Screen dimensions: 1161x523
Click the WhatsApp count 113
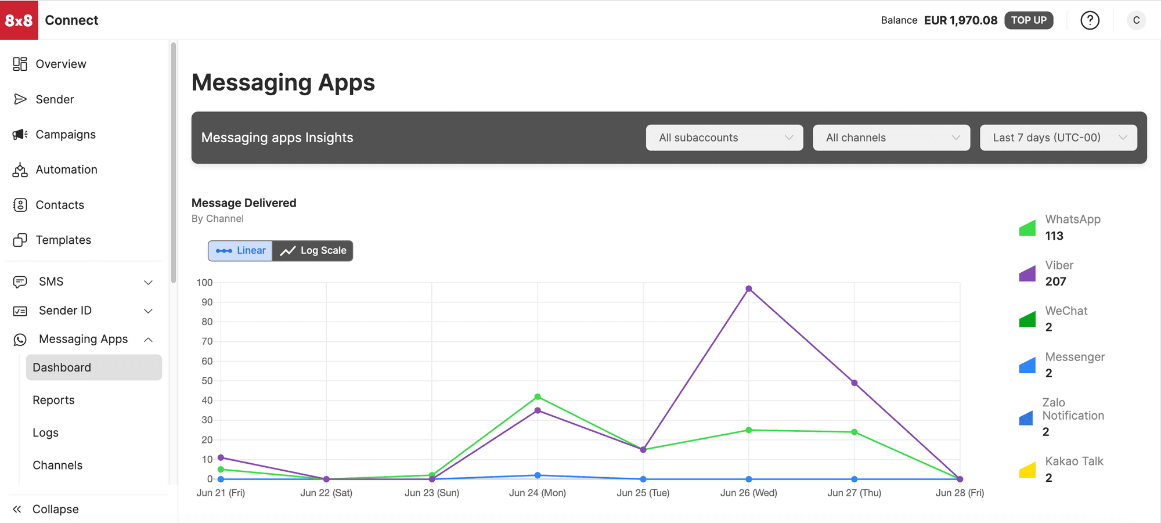point(1054,236)
